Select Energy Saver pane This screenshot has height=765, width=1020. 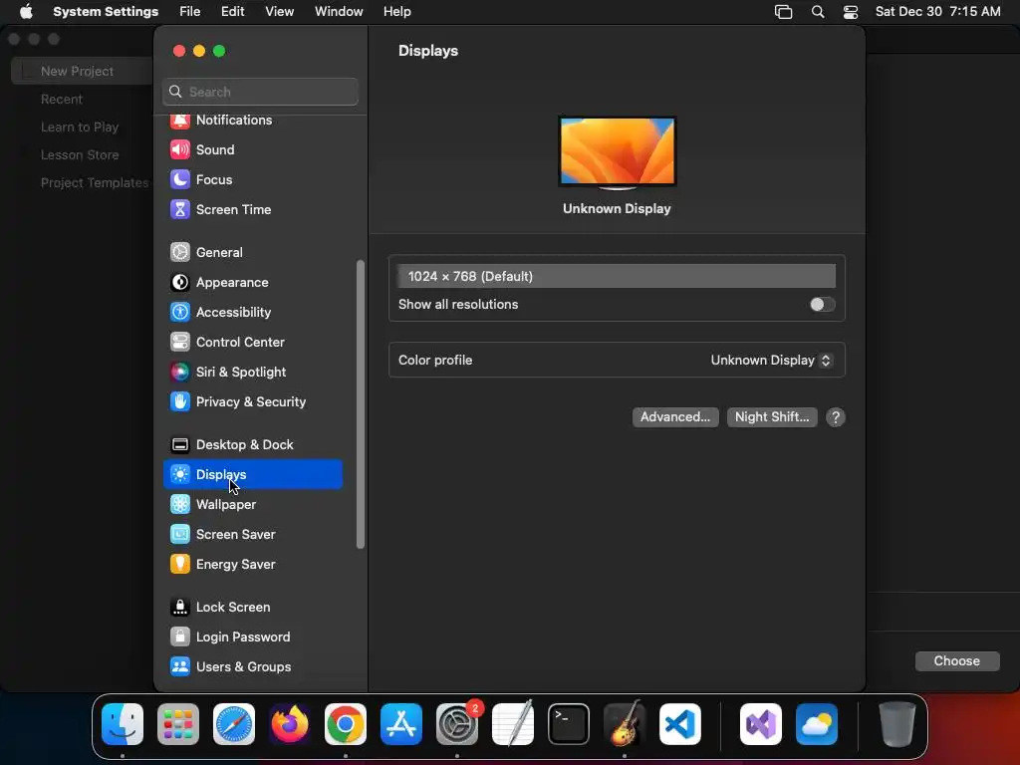tap(252, 565)
